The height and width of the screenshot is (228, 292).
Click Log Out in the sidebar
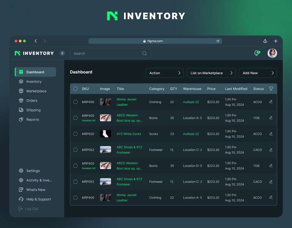click(x=32, y=209)
